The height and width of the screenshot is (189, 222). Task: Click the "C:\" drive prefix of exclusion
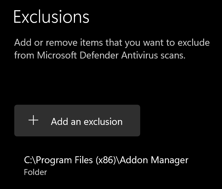(29, 160)
